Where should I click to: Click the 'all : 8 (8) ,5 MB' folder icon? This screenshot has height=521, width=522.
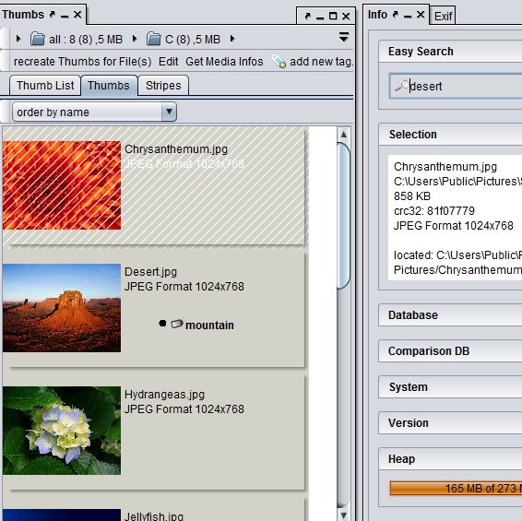38,39
